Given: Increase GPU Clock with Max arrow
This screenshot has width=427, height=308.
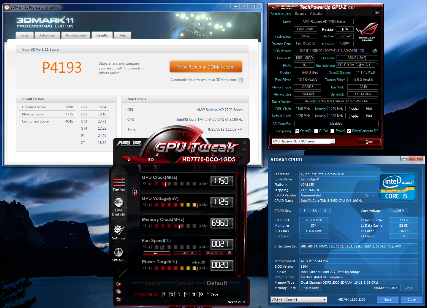Looking at the screenshot, I should click(x=200, y=184).
